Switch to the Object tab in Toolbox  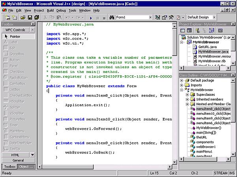click(25, 167)
